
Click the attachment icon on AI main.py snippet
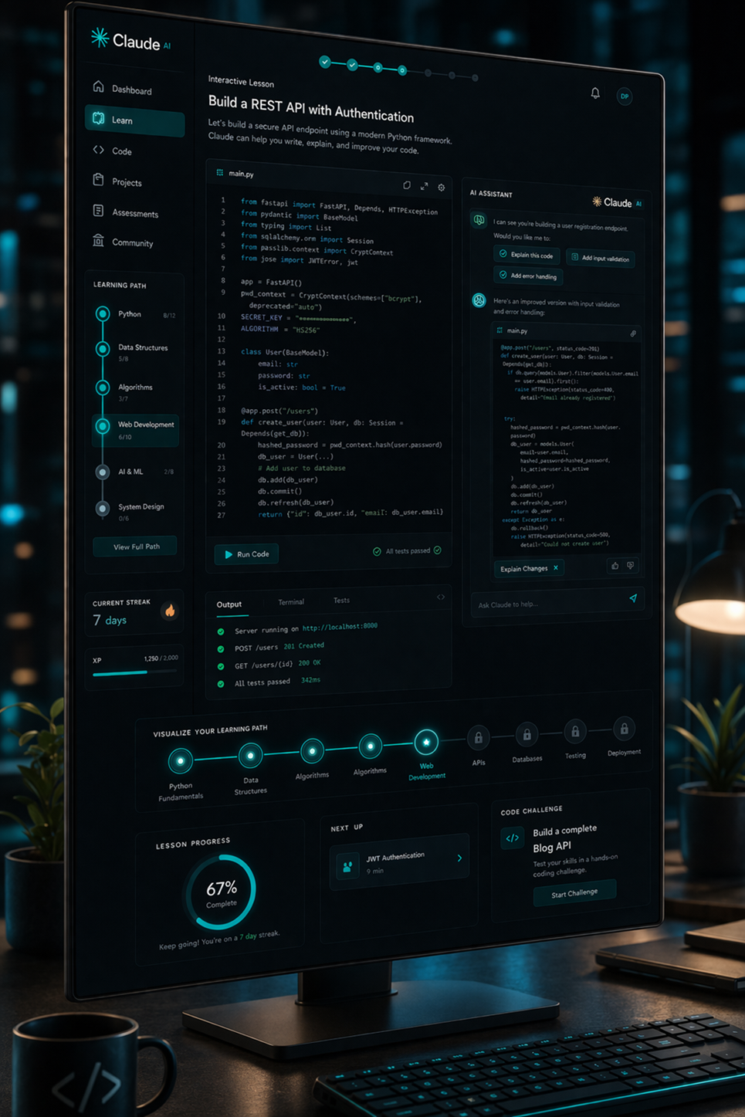[633, 333]
